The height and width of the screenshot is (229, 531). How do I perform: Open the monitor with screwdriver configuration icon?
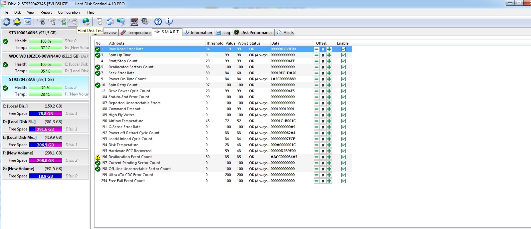point(134,22)
